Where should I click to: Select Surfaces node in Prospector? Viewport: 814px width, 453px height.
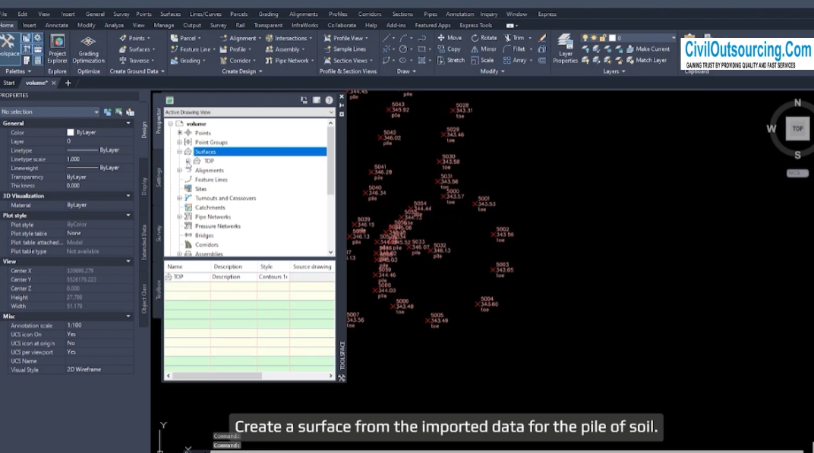tap(205, 152)
